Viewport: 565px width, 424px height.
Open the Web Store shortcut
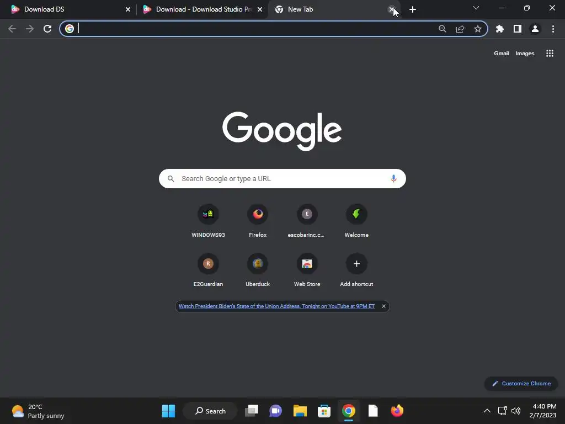coord(307,269)
